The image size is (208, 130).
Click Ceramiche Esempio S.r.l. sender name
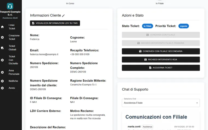tap(83, 85)
